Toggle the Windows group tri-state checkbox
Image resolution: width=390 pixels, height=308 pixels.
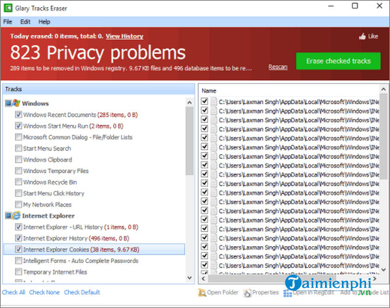coord(7,103)
